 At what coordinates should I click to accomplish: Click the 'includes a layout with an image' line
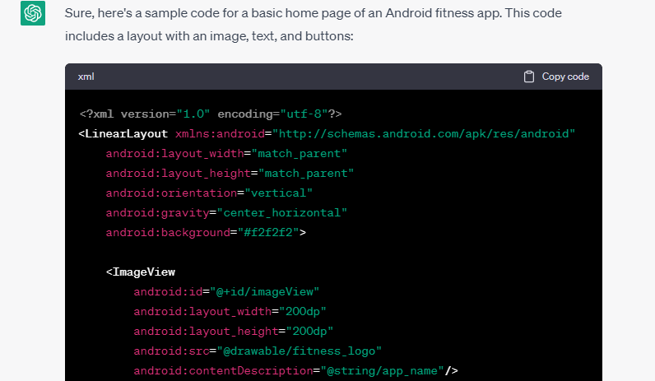[209, 36]
